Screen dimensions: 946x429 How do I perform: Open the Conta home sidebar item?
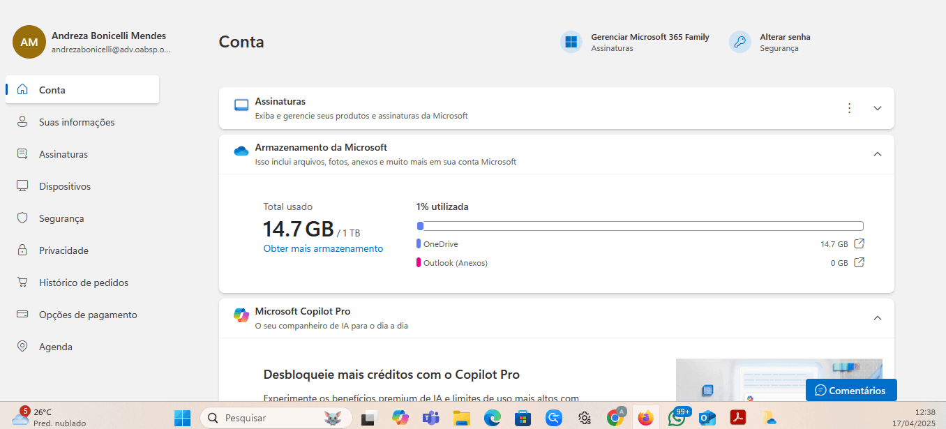(x=82, y=90)
